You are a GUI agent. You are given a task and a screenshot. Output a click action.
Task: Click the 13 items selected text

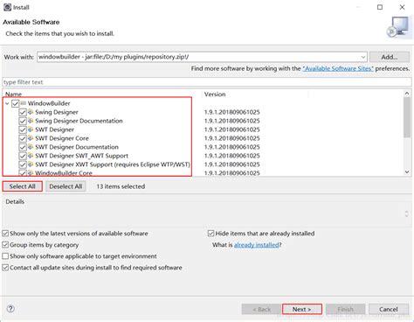coord(121,186)
